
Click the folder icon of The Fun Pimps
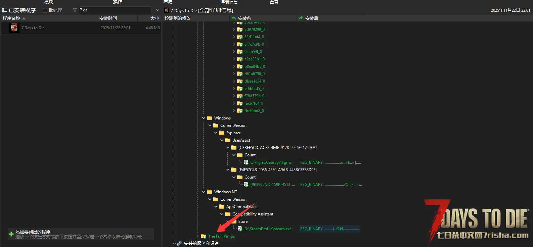click(x=204, y=236)
